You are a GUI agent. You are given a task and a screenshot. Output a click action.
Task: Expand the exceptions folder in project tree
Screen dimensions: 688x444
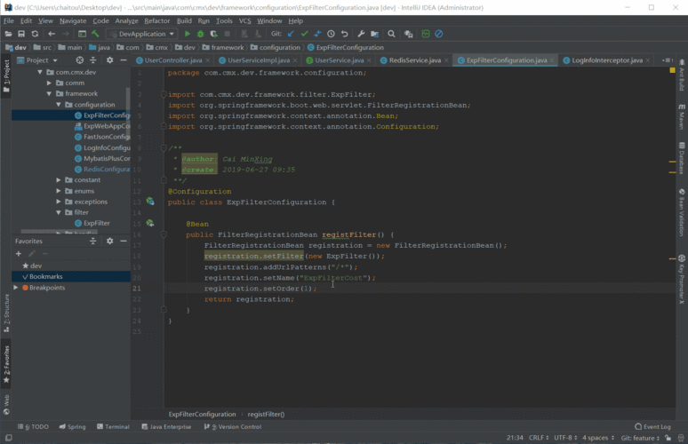pyautogui.click(x=59, y=202)
